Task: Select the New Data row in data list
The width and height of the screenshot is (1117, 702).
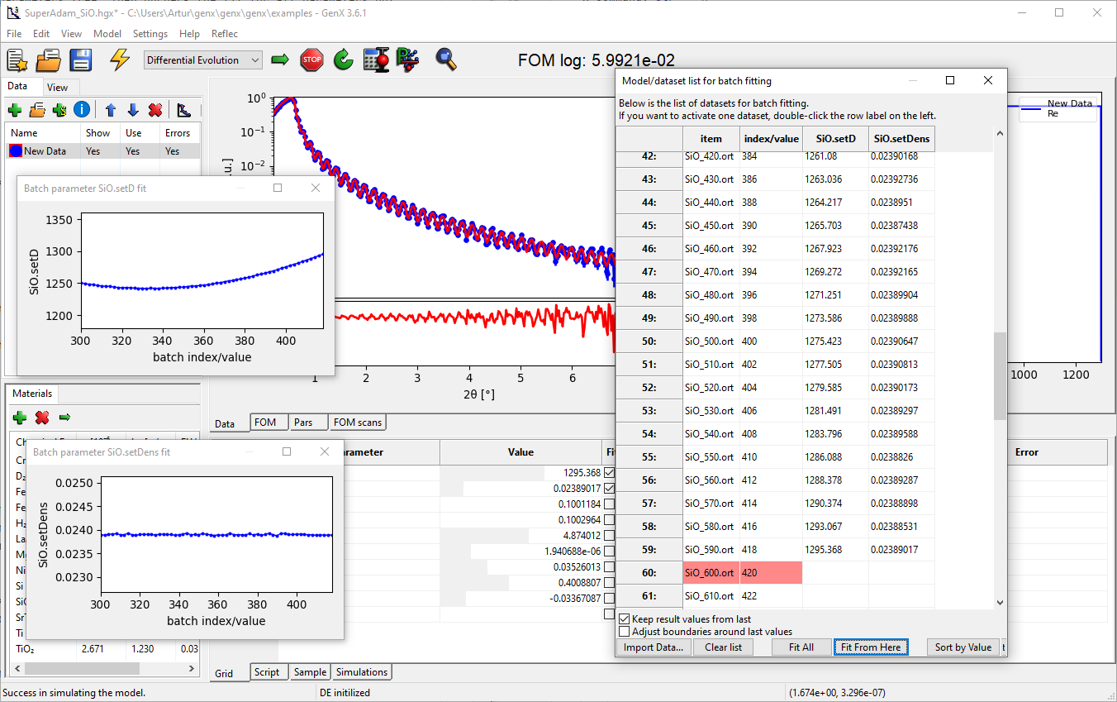Action: pos(102,151)
